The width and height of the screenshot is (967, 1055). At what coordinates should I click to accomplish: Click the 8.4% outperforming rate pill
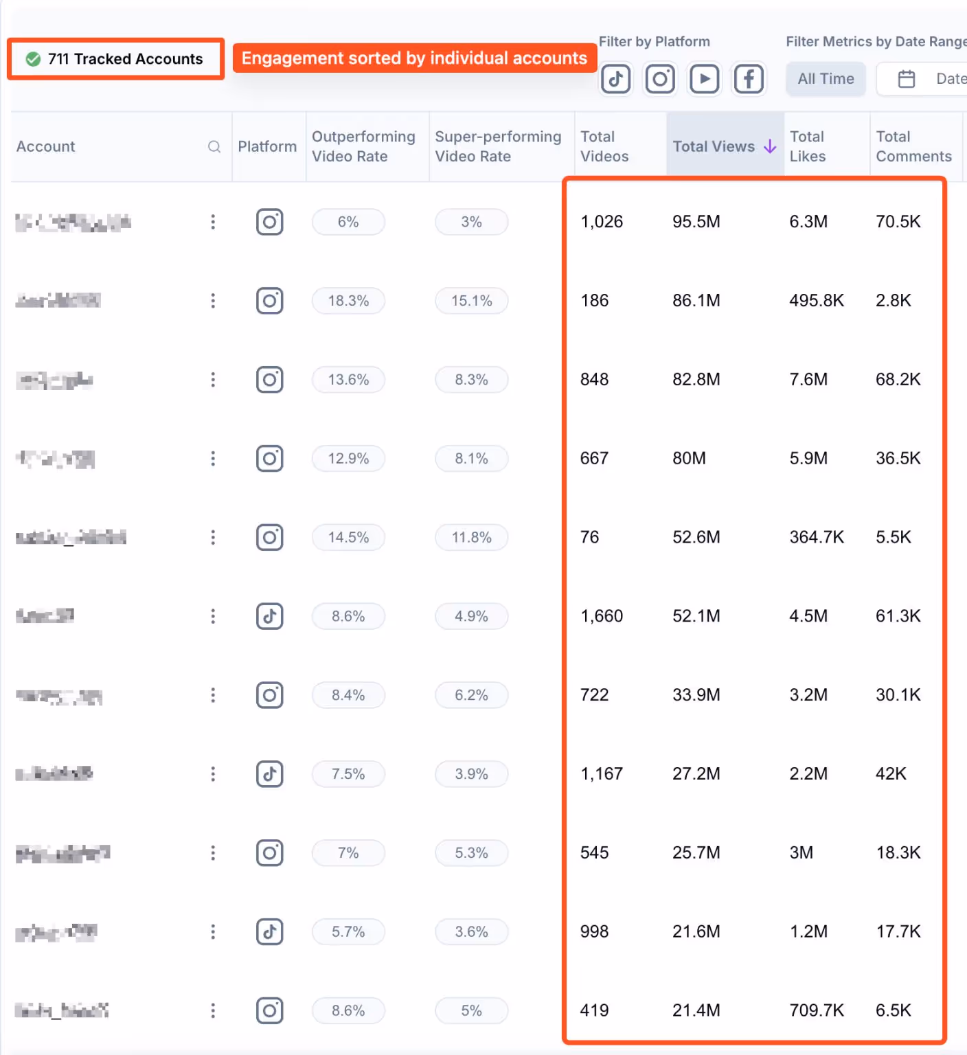(x=348, y=695)
